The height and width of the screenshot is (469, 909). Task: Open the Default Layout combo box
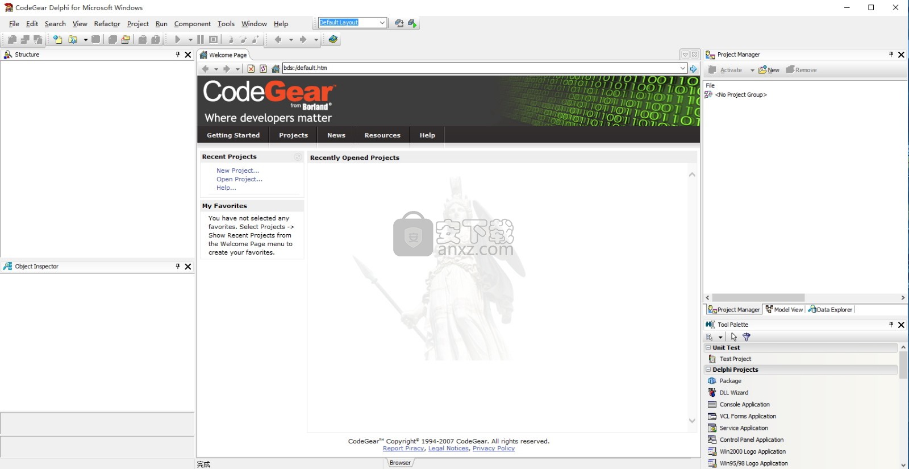[382, 23]
